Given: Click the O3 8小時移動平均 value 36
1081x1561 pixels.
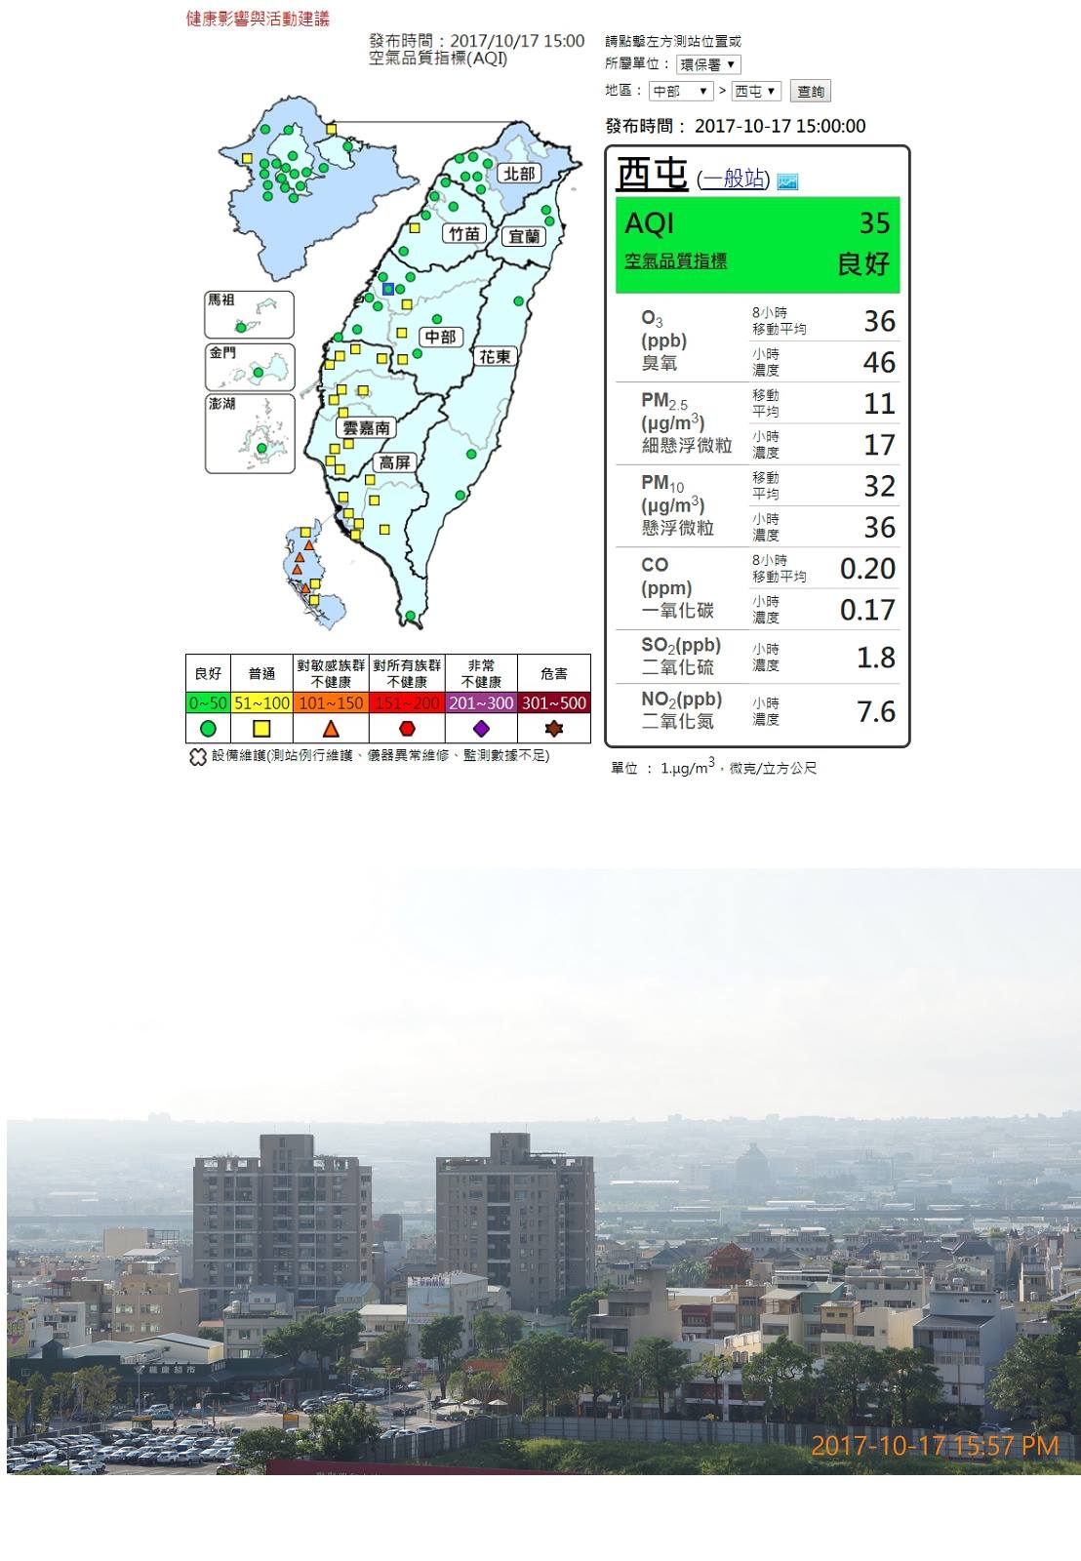Looking at the screenshot, I should 879,321.
